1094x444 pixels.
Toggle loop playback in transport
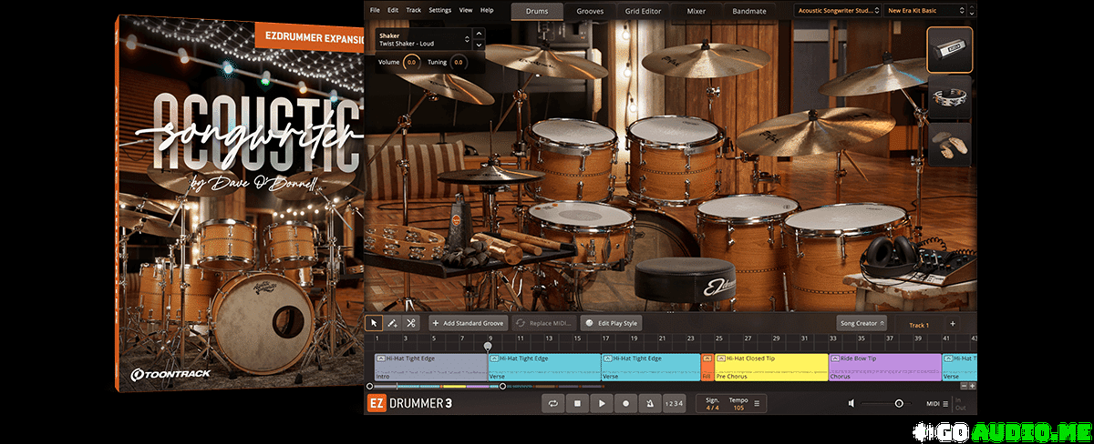552,403
